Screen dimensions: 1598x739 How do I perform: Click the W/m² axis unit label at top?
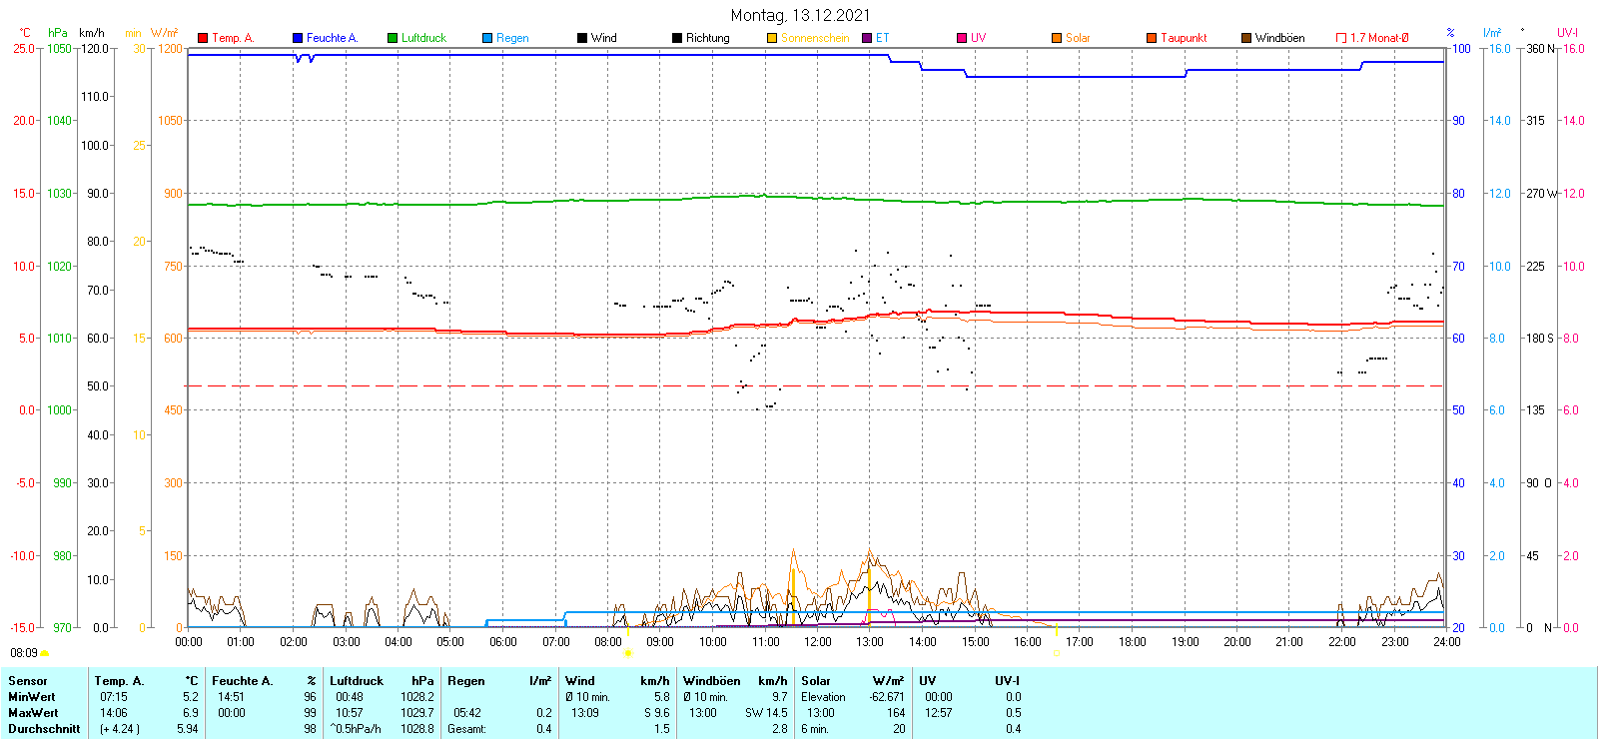165,33
